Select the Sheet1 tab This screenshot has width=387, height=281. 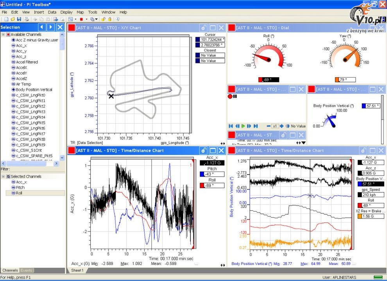[x=77, y=270]
